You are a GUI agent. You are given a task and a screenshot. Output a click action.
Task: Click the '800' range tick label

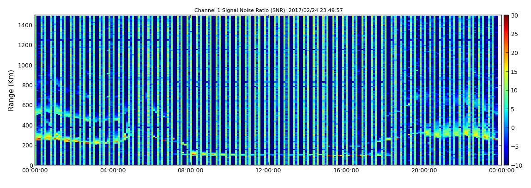(27, 85)
